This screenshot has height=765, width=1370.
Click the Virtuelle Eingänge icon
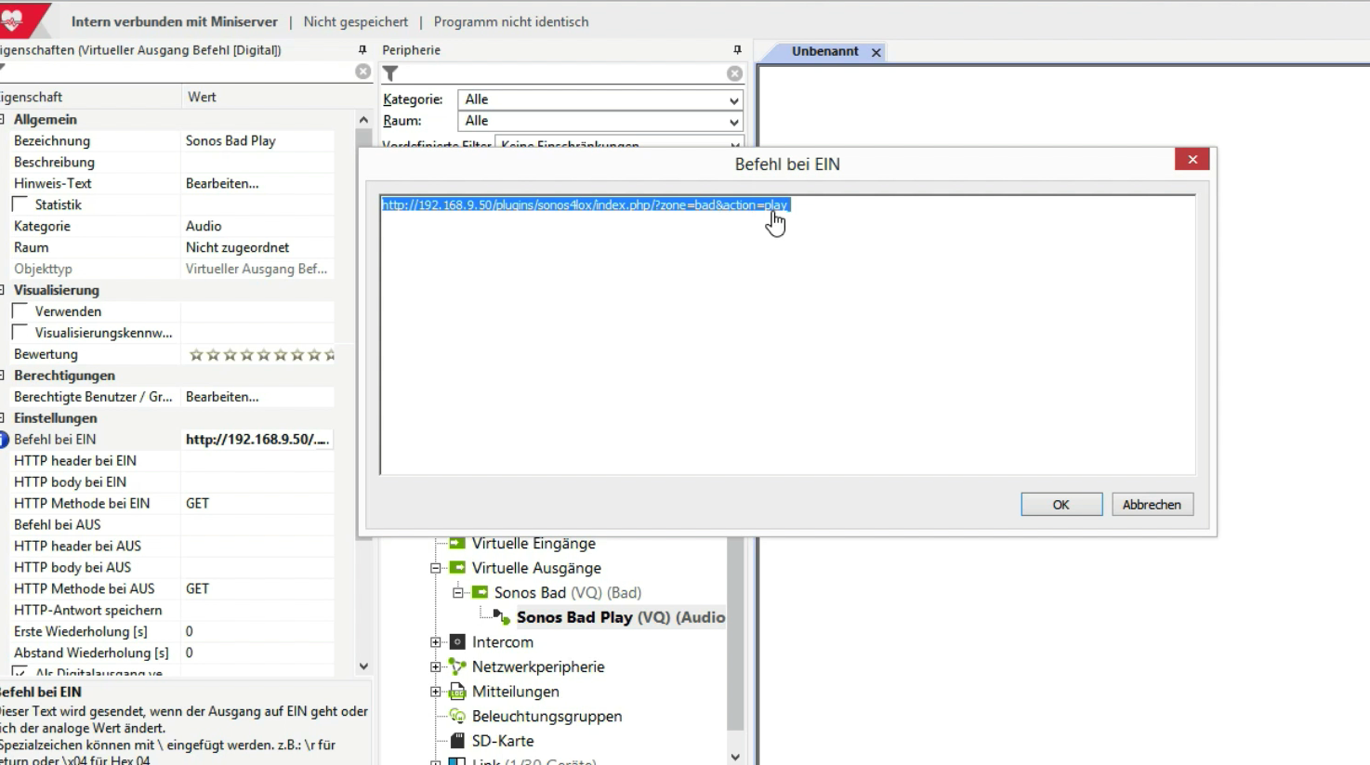457,543
